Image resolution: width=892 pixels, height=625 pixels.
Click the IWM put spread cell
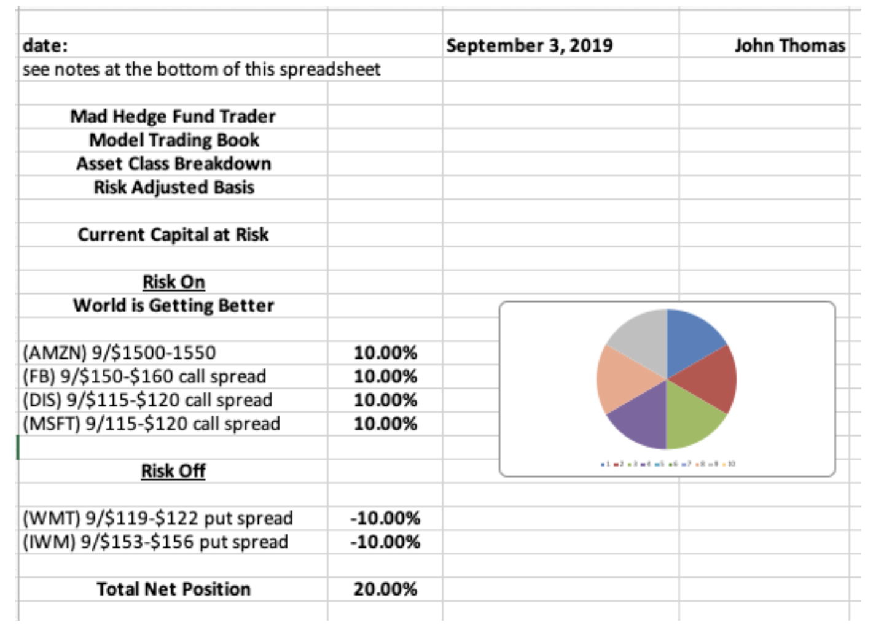155,542
